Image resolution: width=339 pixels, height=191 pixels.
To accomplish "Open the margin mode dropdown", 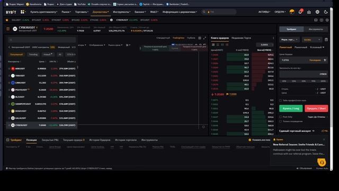I will point(290,40).
